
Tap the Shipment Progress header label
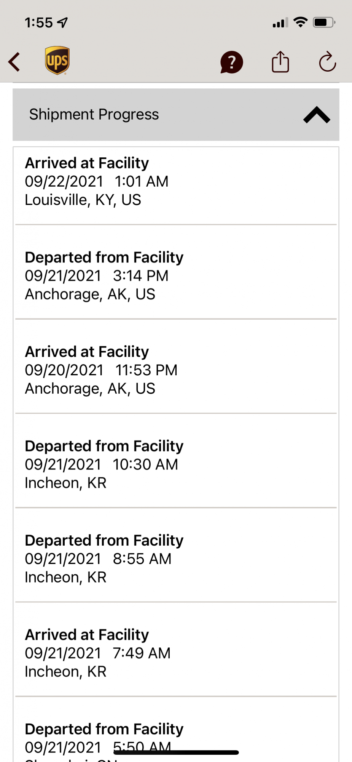[94, 114]
